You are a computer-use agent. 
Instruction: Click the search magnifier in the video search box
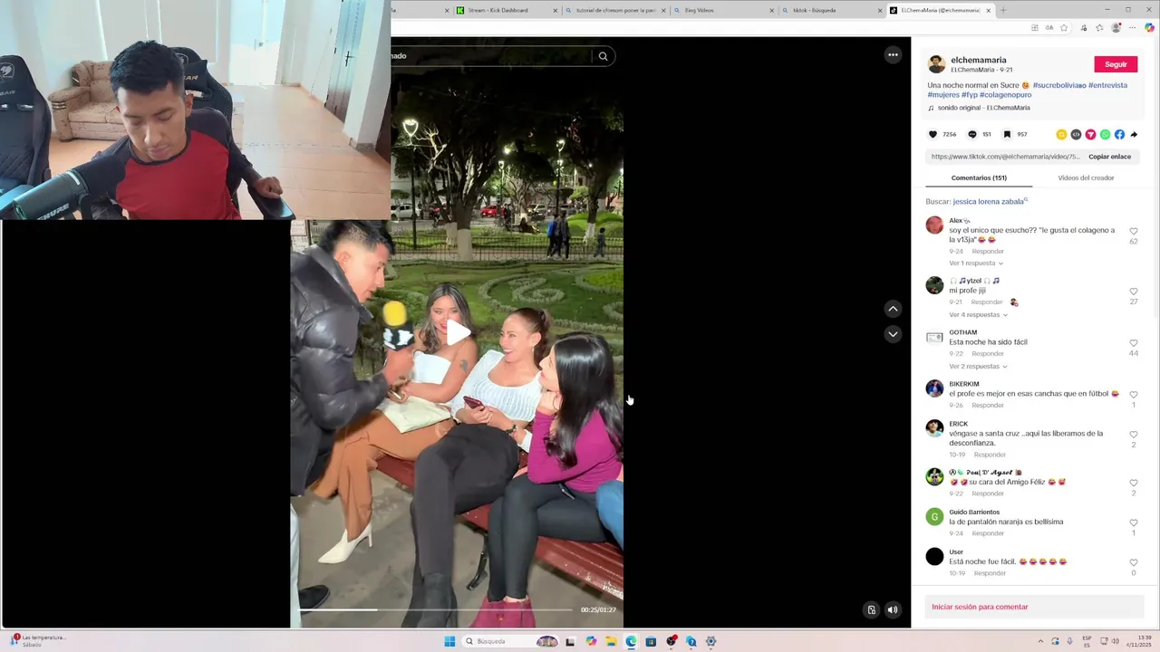(x=603, y=56)
